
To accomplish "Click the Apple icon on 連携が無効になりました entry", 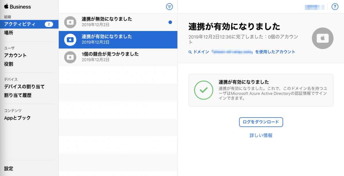I will tap(70, 22).
